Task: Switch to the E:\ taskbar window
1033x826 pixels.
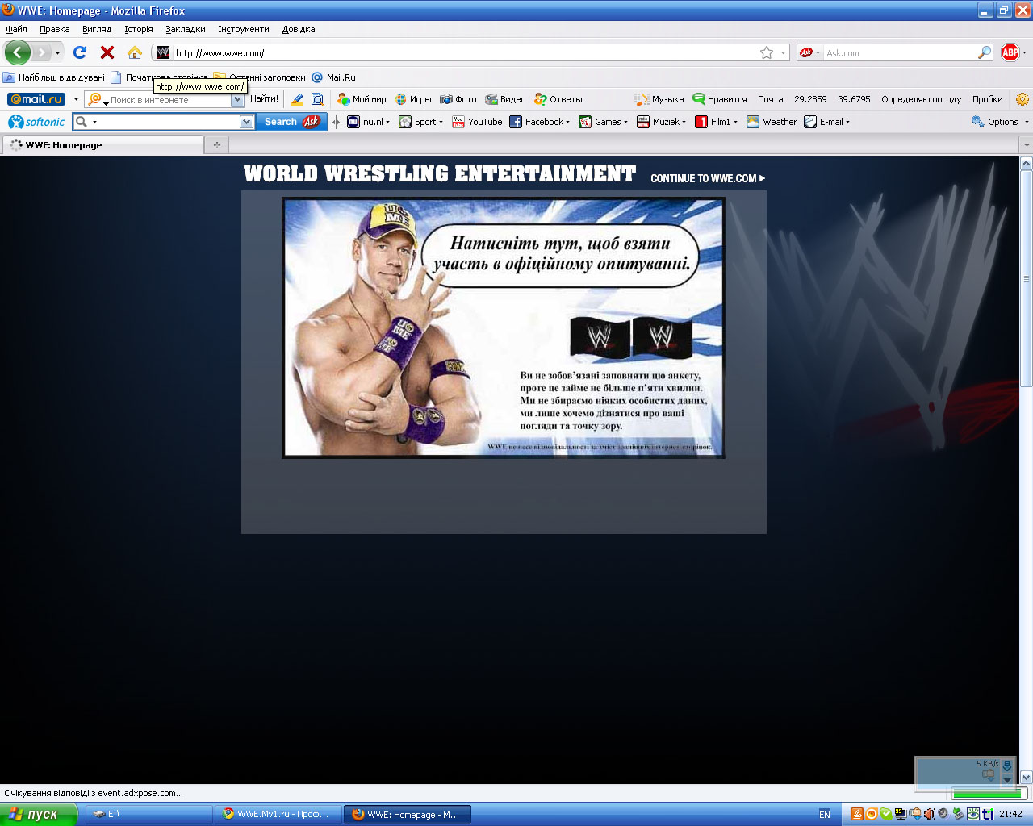Action: pyautogui.click(x=149, y=815)
